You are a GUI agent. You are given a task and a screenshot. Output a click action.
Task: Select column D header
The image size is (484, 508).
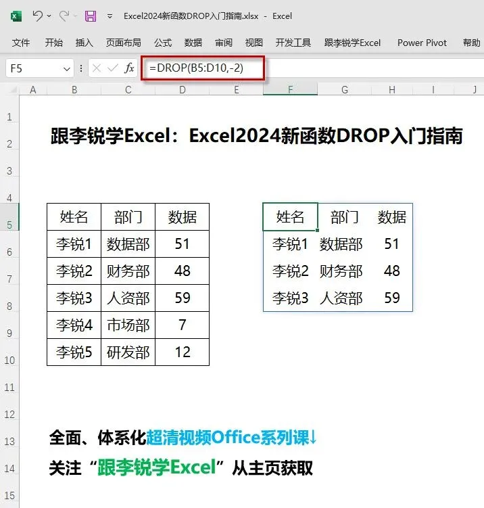pyautogui.click(x=183, y=90)
